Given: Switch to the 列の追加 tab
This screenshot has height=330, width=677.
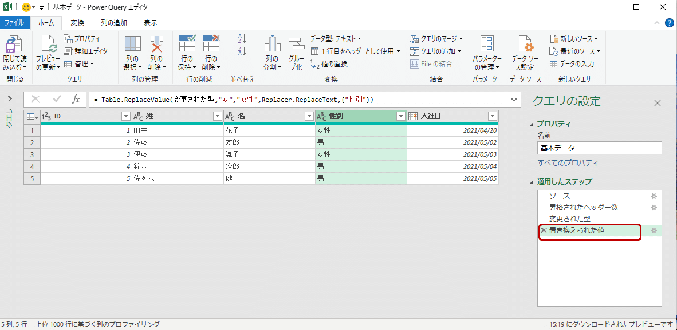Looking at the screenshot, I should click(x=114, y=23).
